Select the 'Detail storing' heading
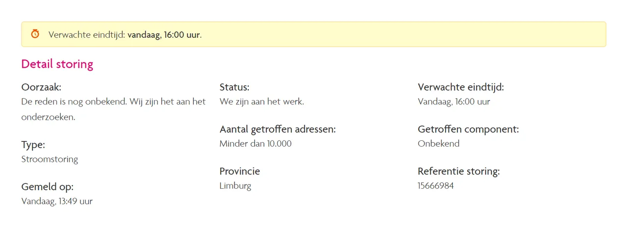This screenshot has width=628, height=229. (x=57, y=64)
